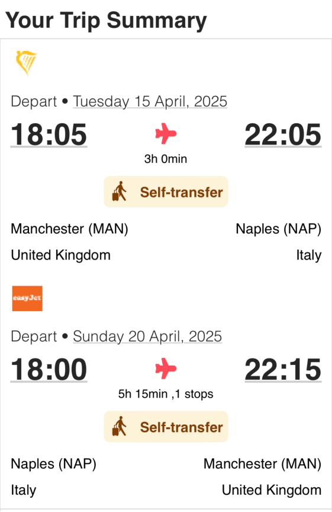The width and height of the screenshot is (332, 512).
Task: Click the second Self-transfer badge label
Action: tap(181, 427)
